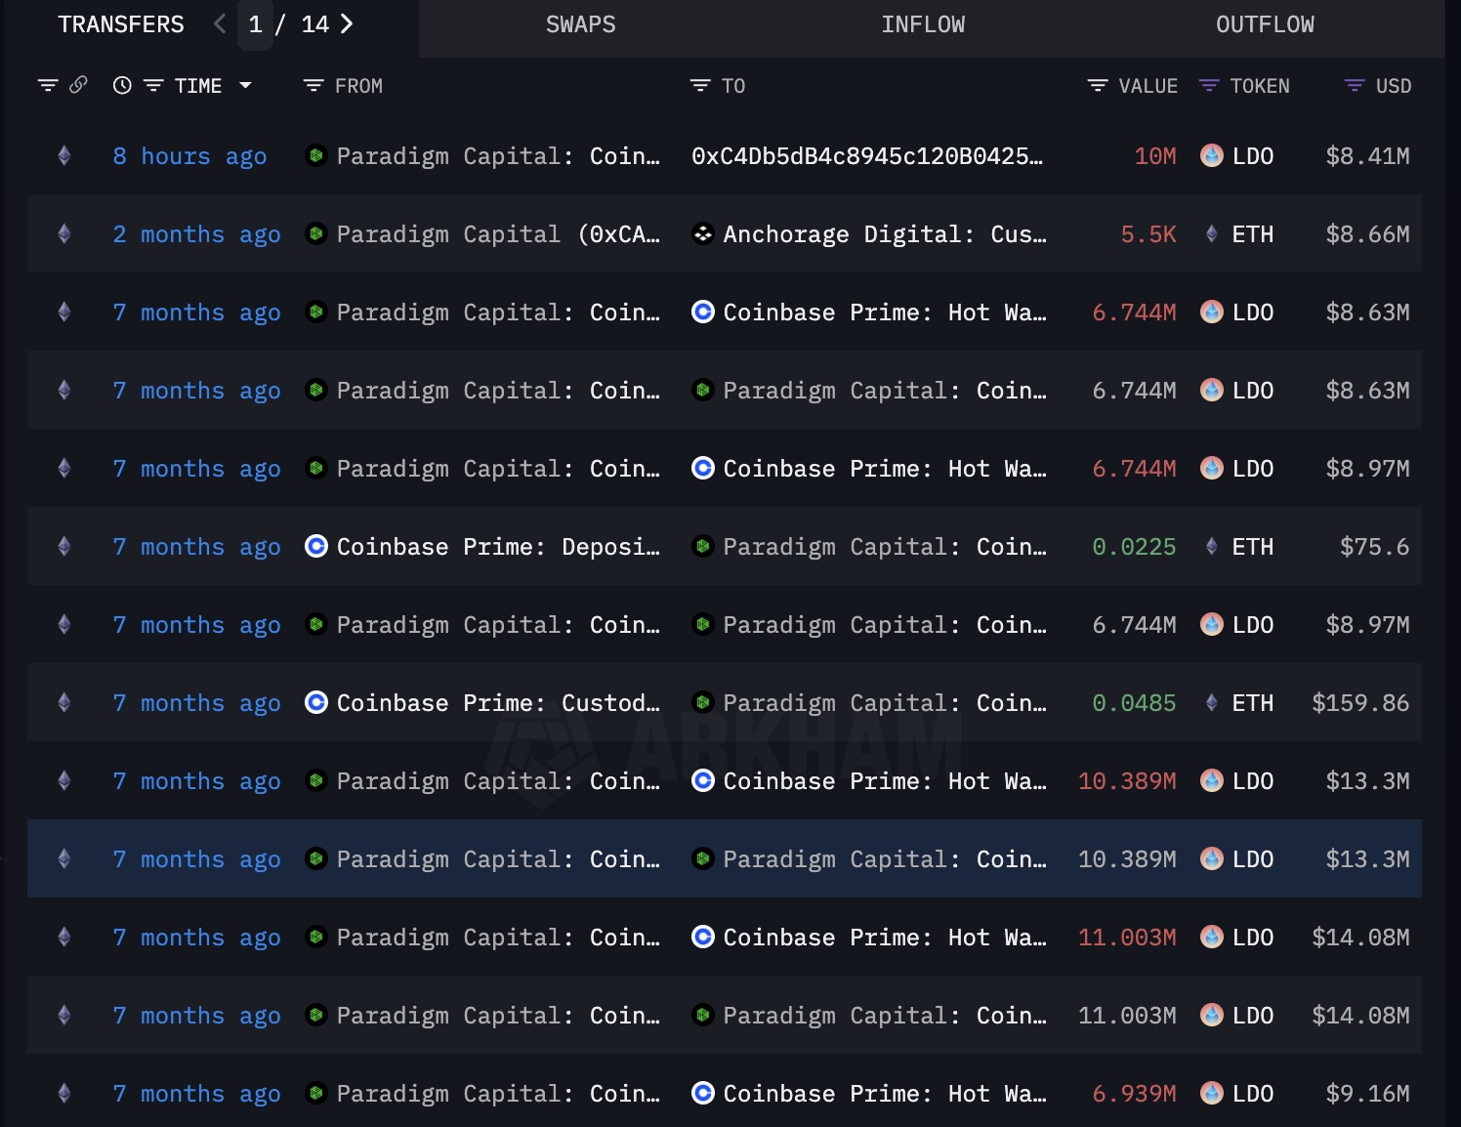Image resolution: width=1461 pixels, height=1127 pixels.
Task: Open the TO column filter
Action: [699, 86]
